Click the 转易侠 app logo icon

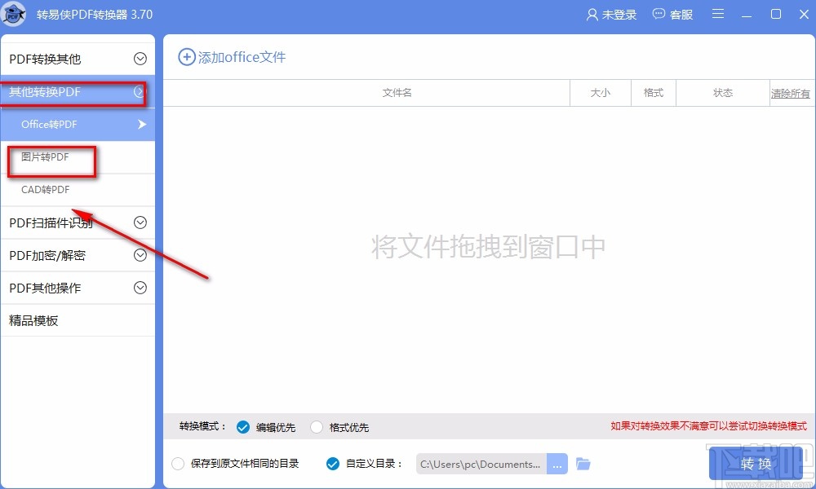(14, 14)
